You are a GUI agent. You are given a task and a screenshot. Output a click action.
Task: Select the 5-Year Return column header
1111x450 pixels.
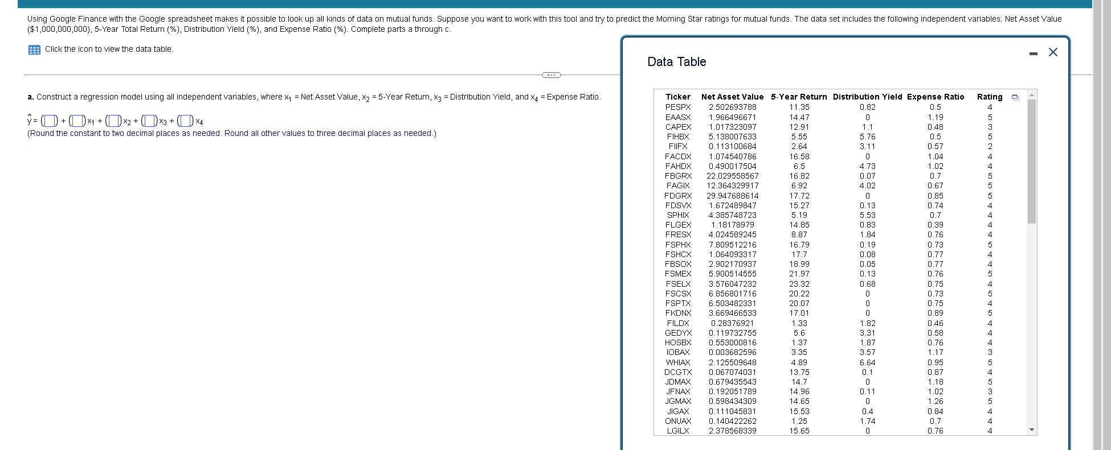click(799, 97)
